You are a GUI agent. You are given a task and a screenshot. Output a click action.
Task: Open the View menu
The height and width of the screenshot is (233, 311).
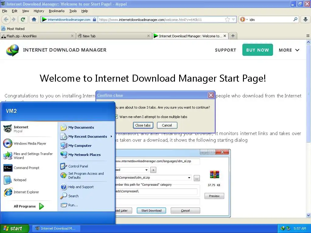[26, 11]
